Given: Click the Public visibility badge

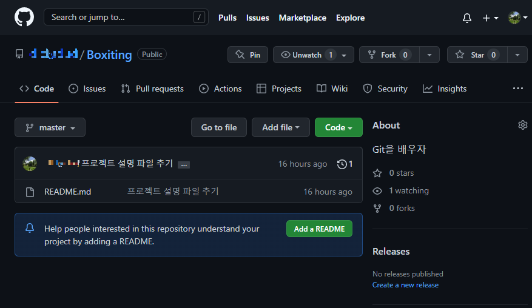Looking at the screenshot, I should pos(152,55).
